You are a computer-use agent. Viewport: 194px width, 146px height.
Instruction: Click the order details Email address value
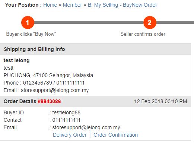pos(86,127)
